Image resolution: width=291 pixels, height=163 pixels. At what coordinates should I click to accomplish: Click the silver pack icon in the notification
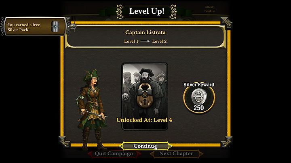coord(55,27)
